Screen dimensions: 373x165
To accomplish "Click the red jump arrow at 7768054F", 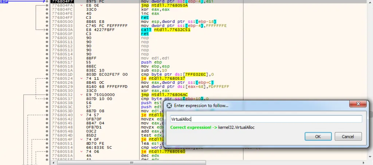I will 82,139.
